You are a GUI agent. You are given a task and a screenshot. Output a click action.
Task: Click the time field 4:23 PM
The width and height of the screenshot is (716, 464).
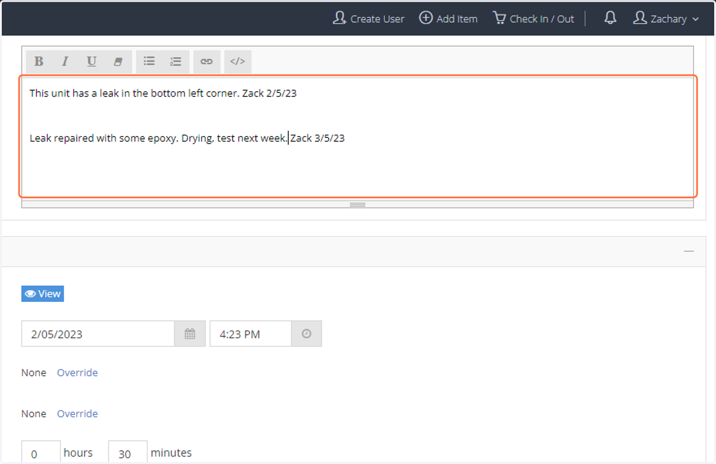point(251,334)
